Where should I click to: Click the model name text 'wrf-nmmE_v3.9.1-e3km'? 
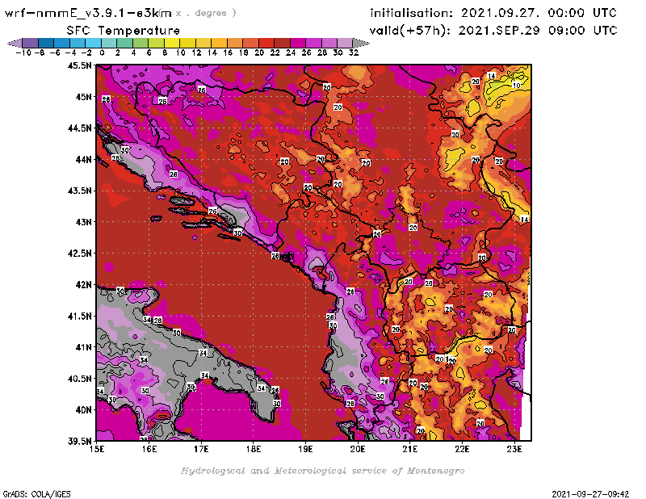click(x=88, y=13)
